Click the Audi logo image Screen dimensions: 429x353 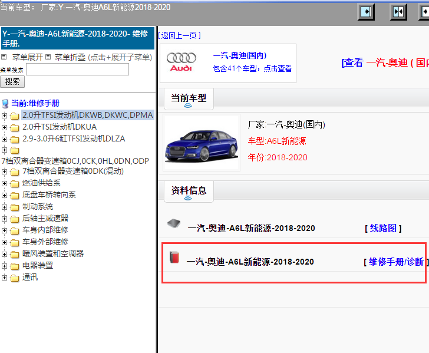coord(181,62)
